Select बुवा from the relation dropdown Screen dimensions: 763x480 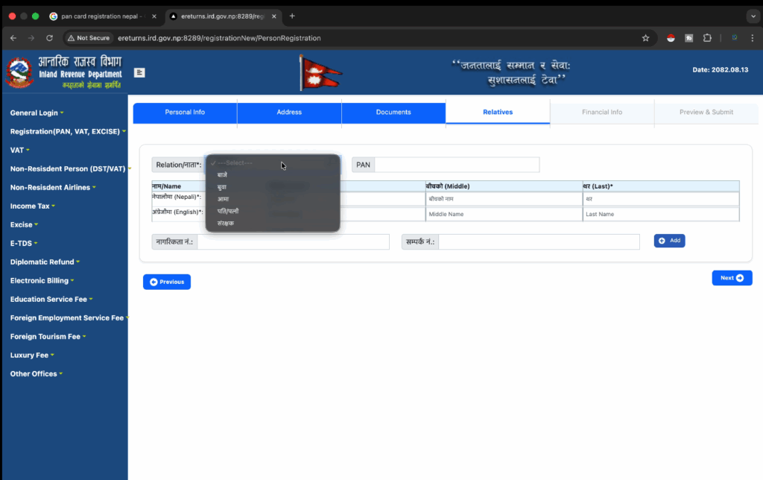(223, 187)
